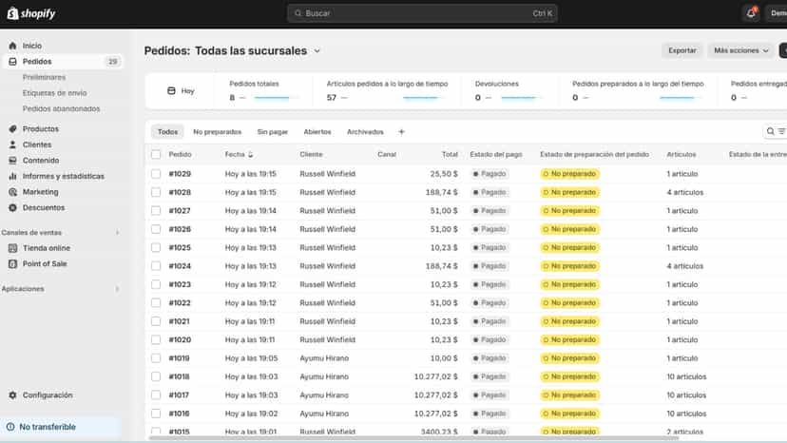This screenshot has height=443, width=787.
Task: Click the calendar icon next to Hoy
Action: (x=171, y=91)
